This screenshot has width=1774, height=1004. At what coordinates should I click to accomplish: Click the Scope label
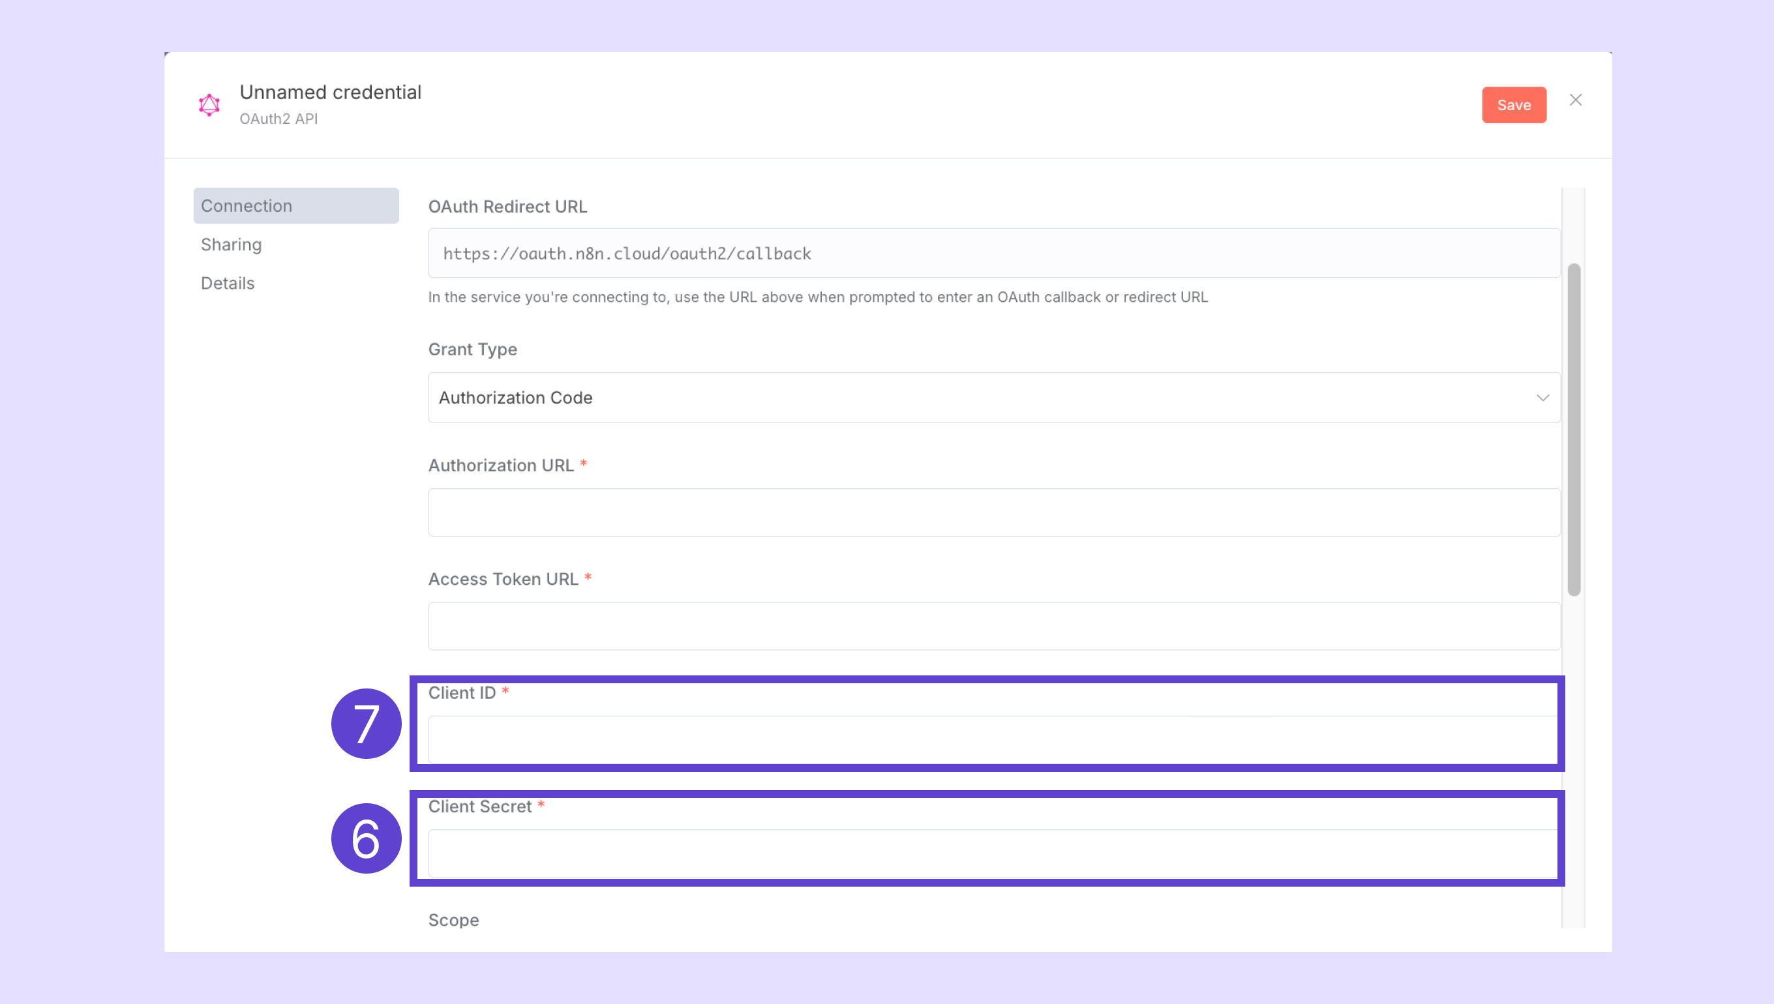453,920
